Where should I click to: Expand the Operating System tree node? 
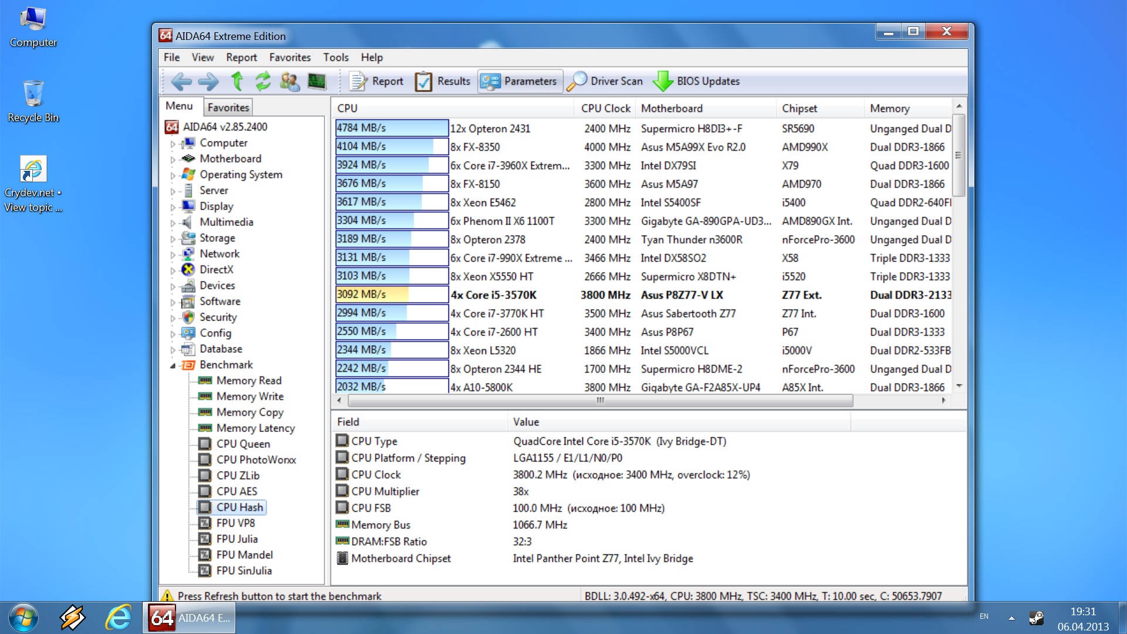(173, 175)
